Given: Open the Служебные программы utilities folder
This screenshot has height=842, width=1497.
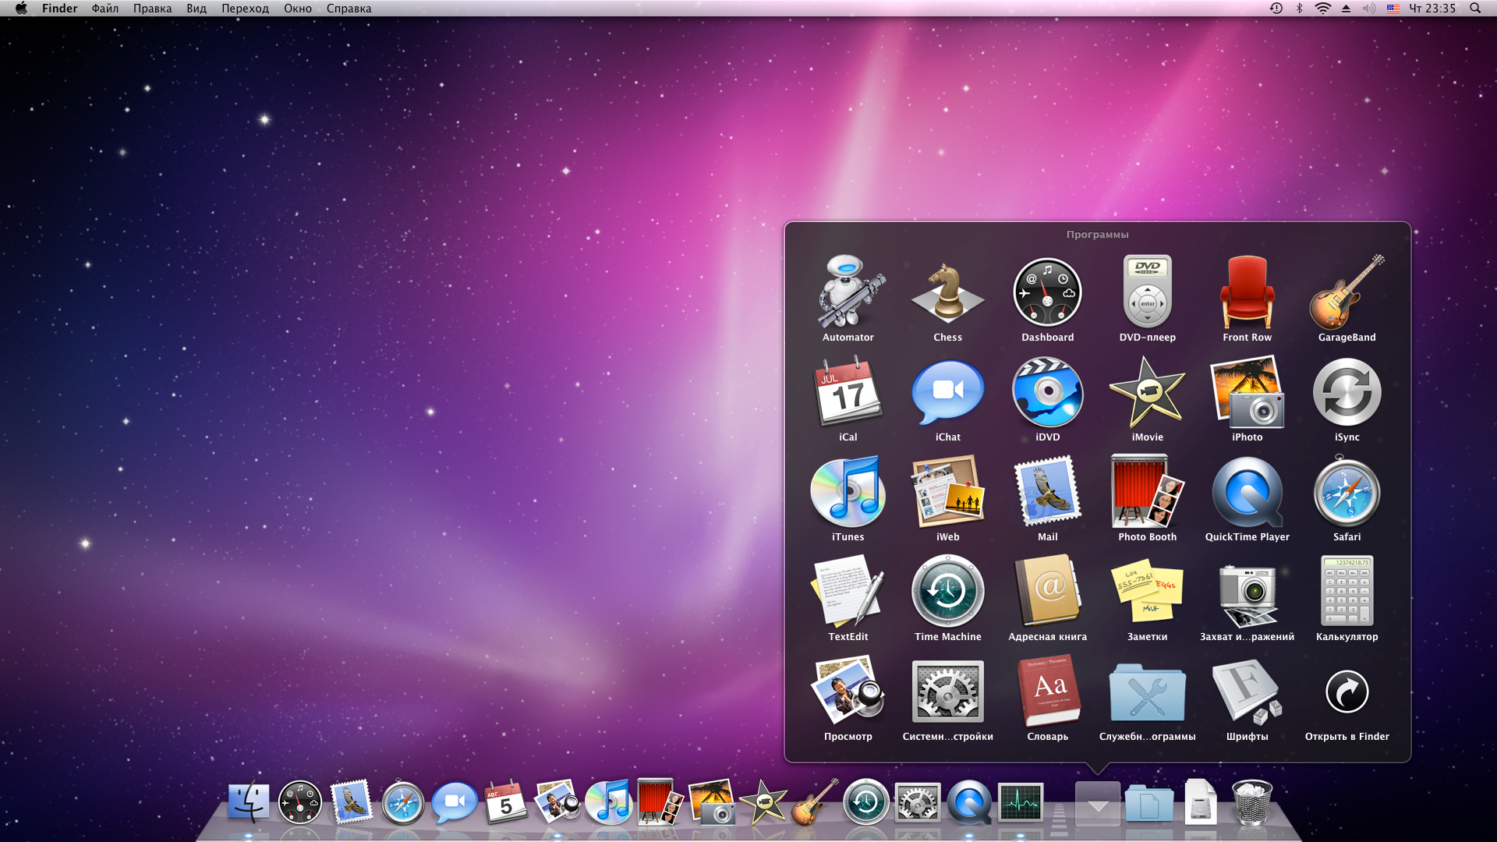Looking at the screenshot, I should coord(1147,693).
